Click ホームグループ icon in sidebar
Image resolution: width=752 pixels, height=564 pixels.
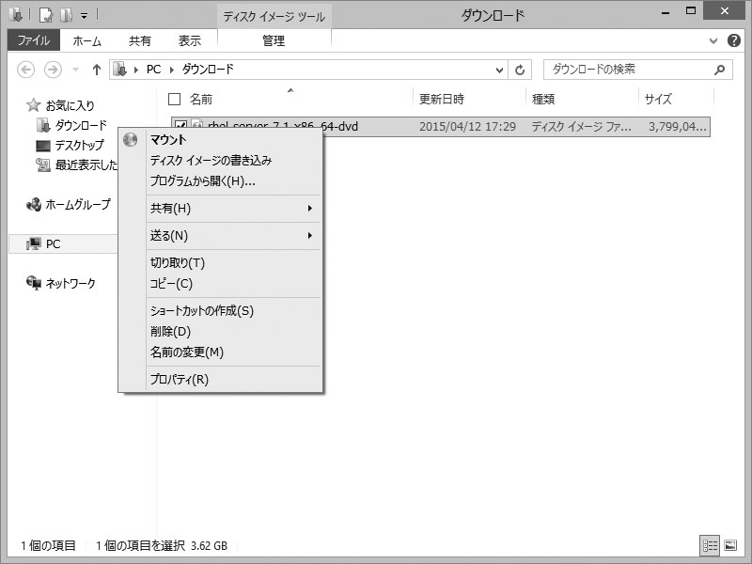(x=34, y=205)
